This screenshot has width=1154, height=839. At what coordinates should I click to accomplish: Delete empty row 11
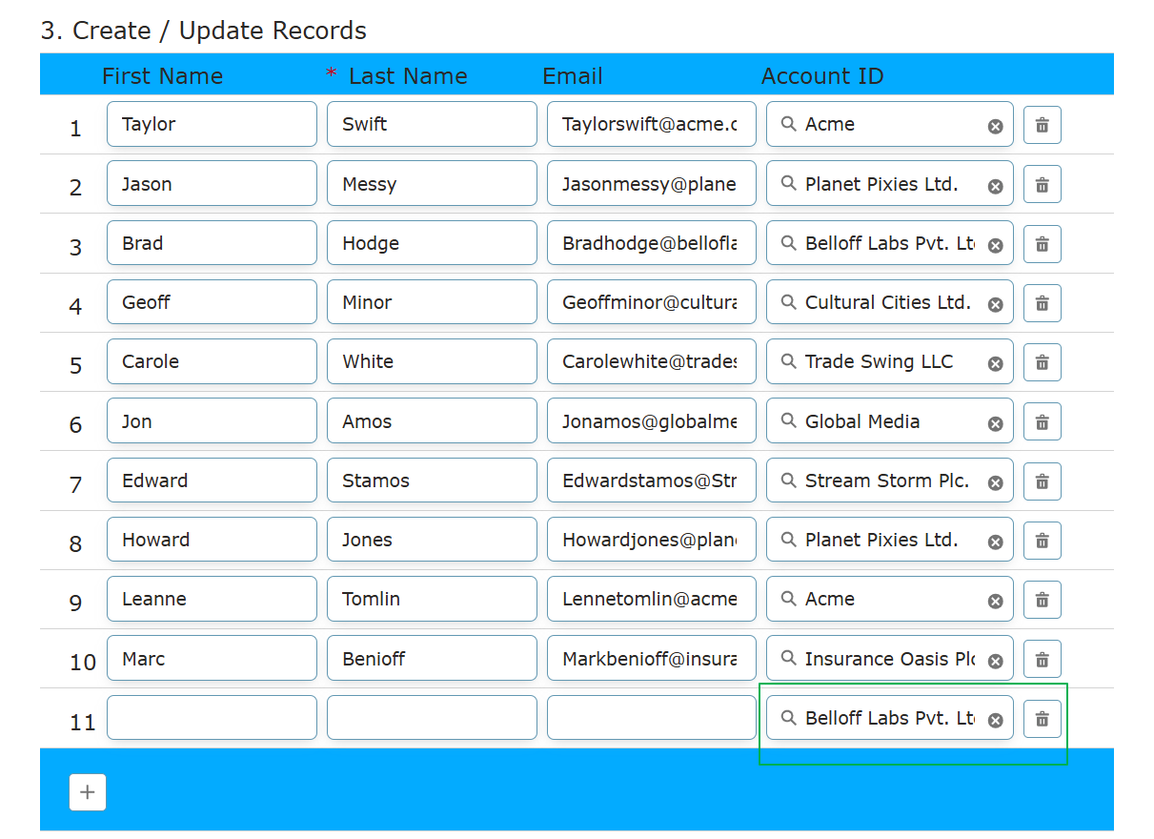point(1042,719)
